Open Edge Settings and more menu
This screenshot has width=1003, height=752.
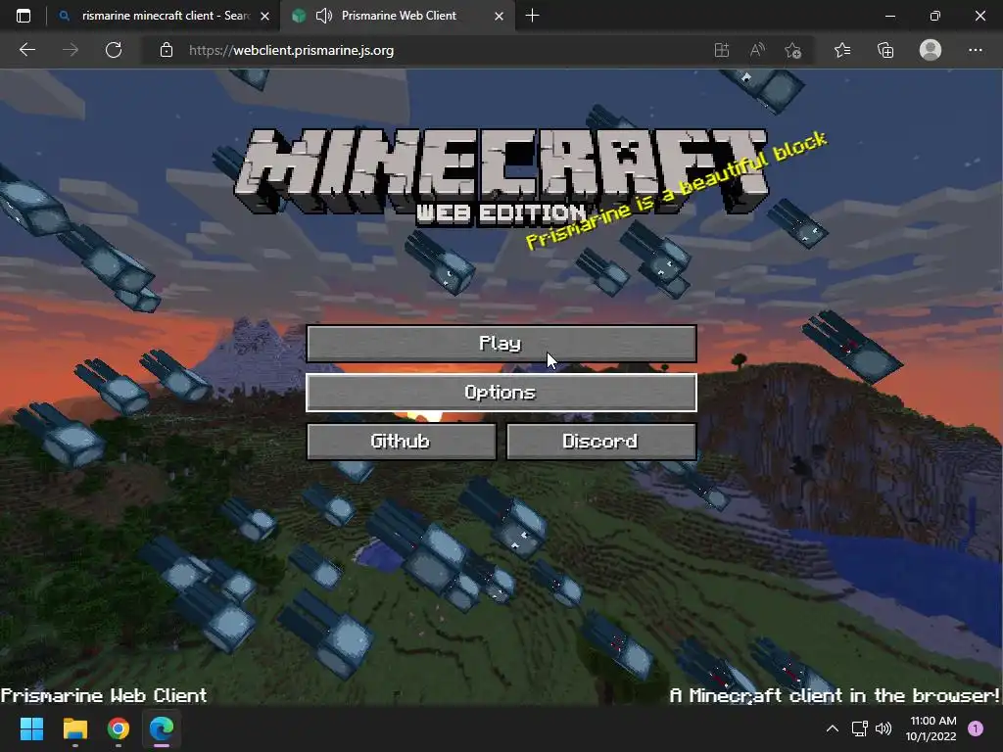coord(975,50)
